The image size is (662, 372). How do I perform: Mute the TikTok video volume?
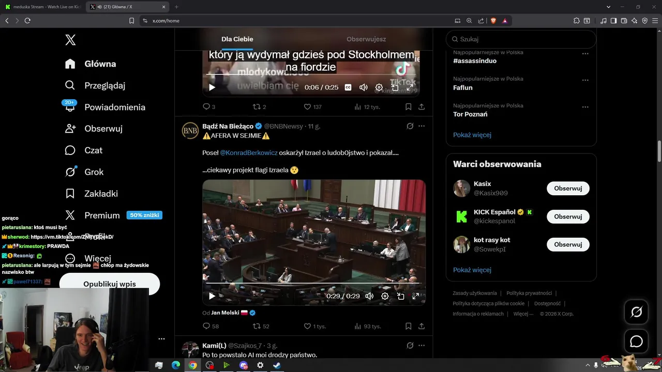coord(364,87)
